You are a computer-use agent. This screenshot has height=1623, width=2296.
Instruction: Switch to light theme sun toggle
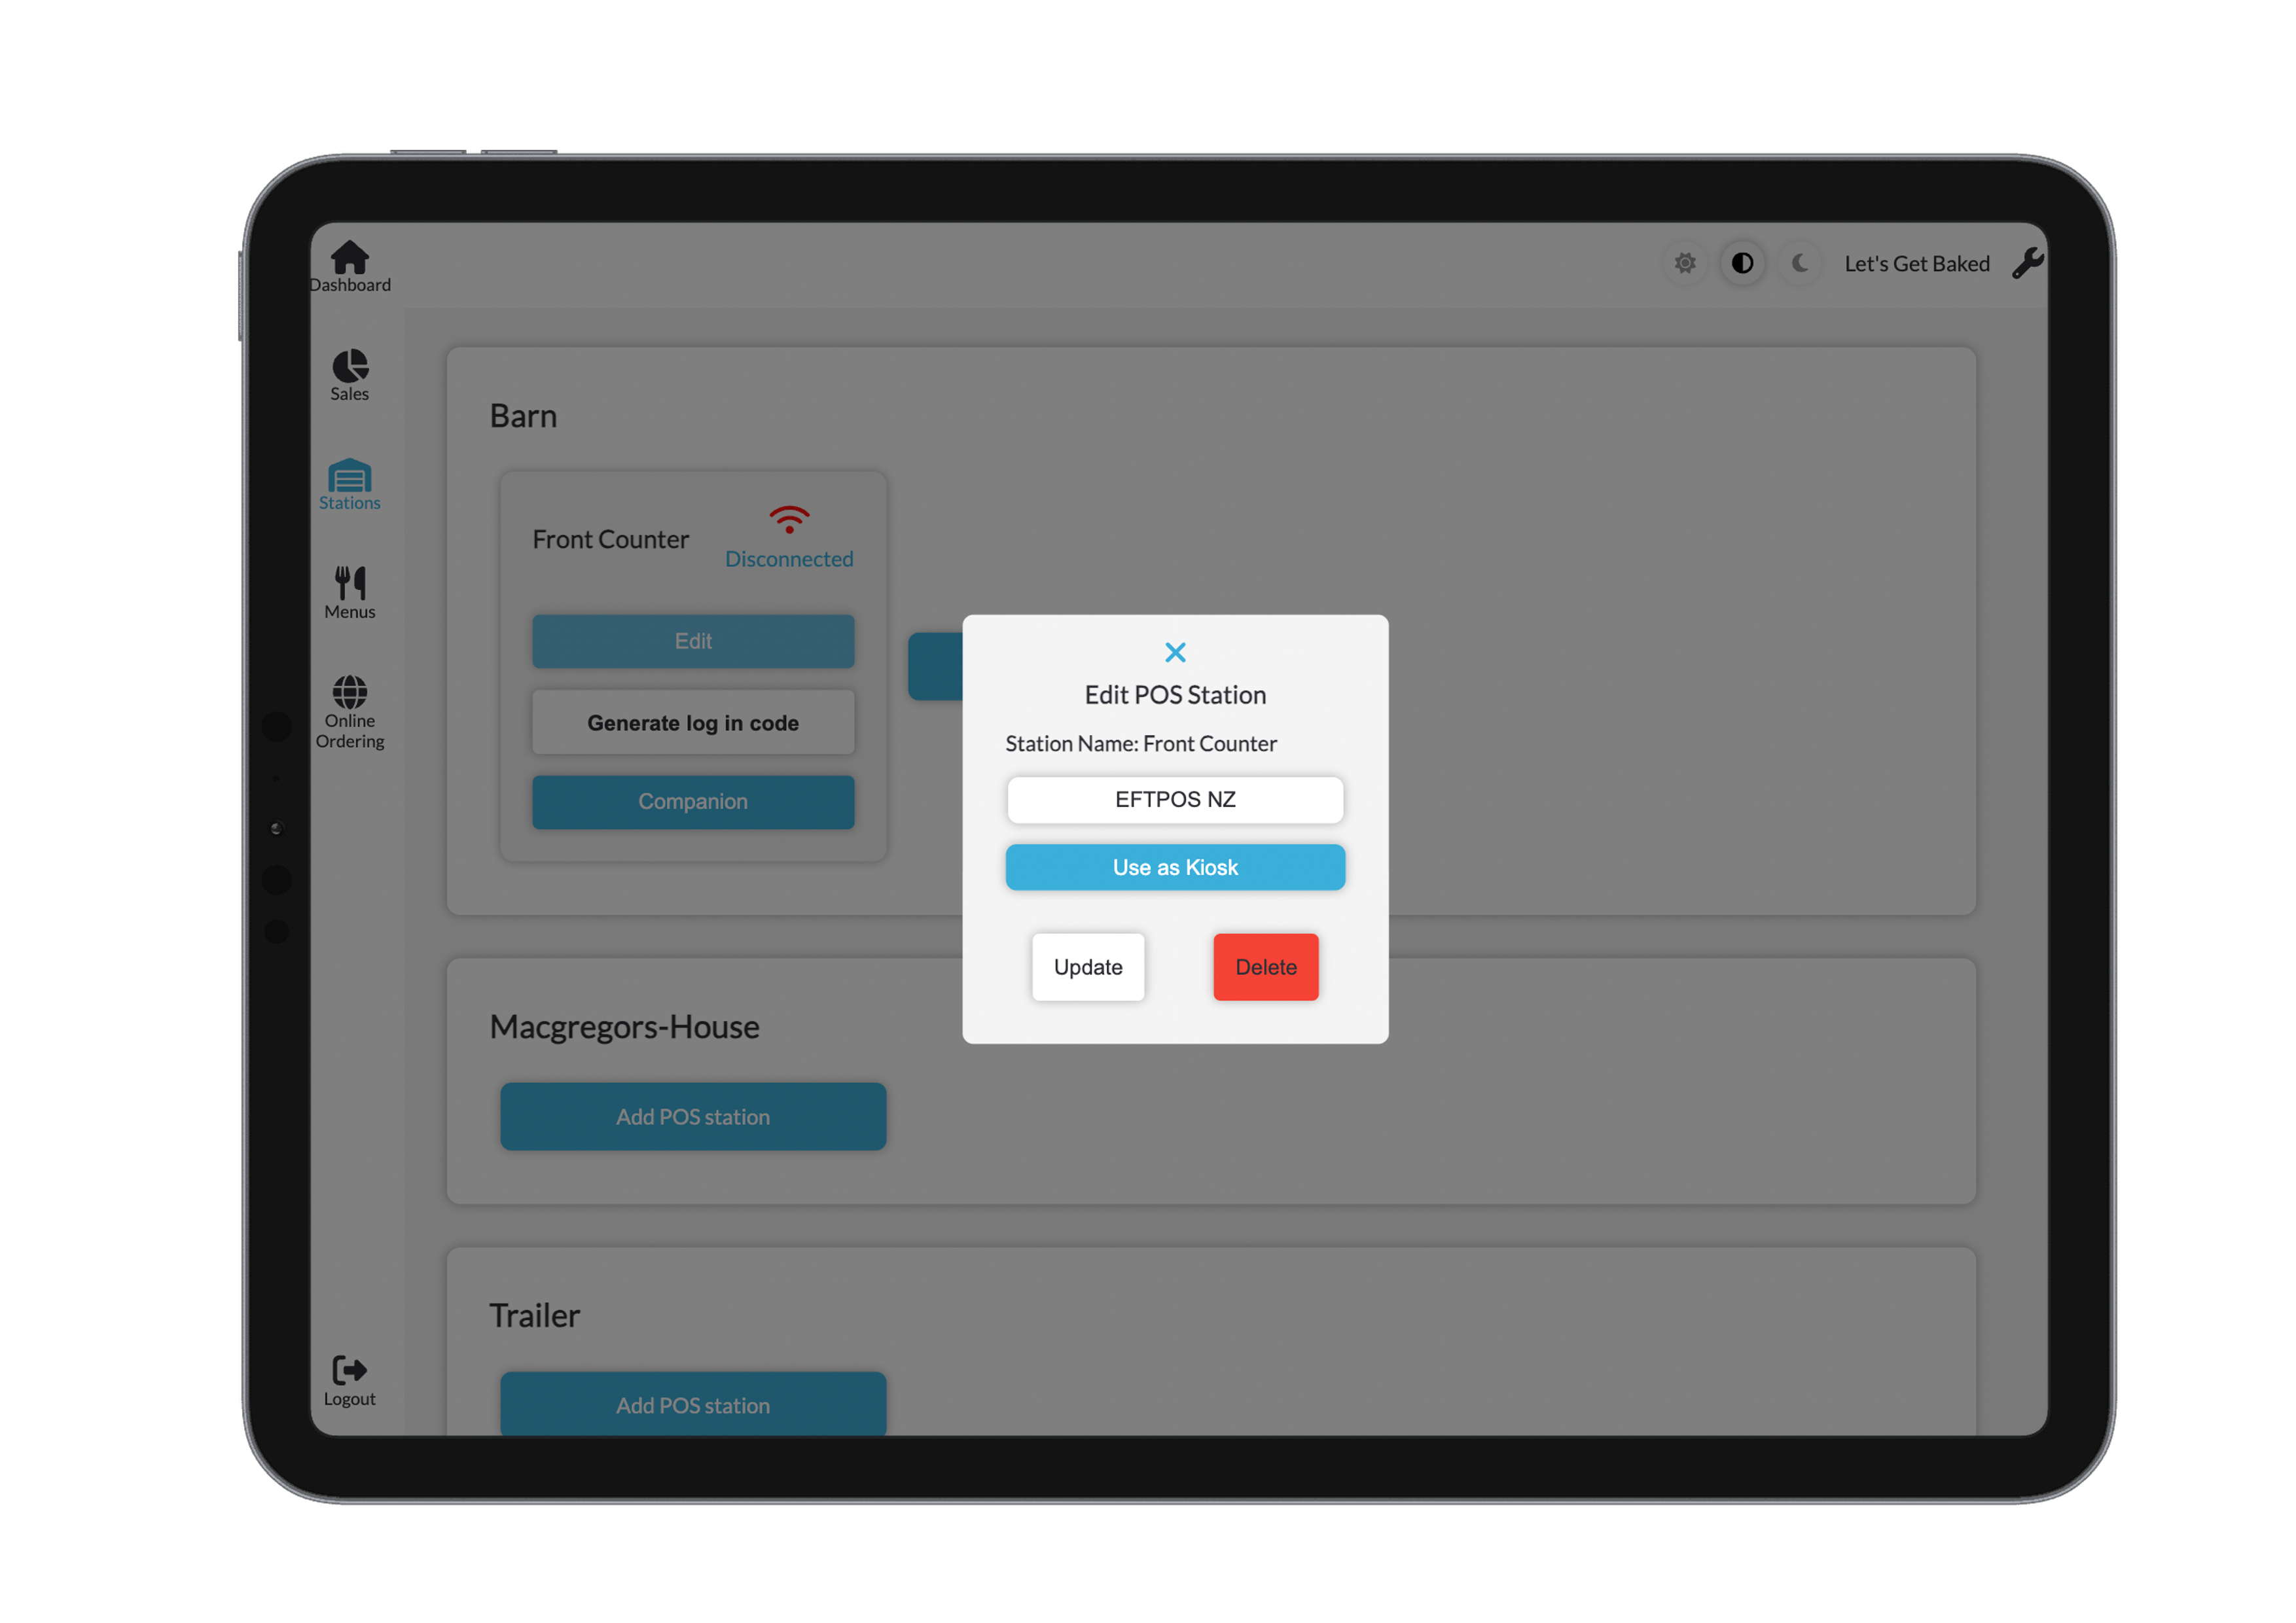tap(1685, 263)
